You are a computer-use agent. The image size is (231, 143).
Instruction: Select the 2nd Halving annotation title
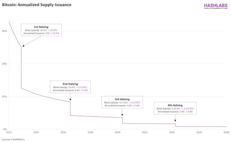70,84
